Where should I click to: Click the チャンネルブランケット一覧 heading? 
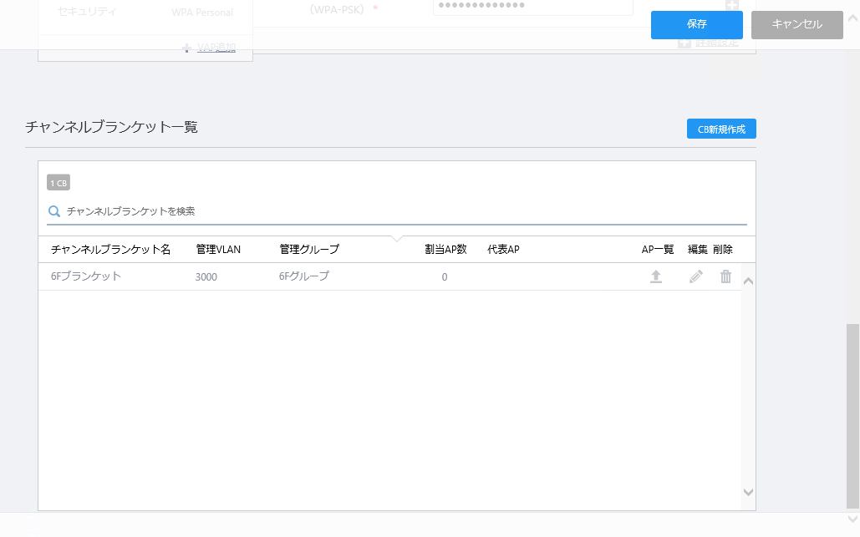(111, 127)
